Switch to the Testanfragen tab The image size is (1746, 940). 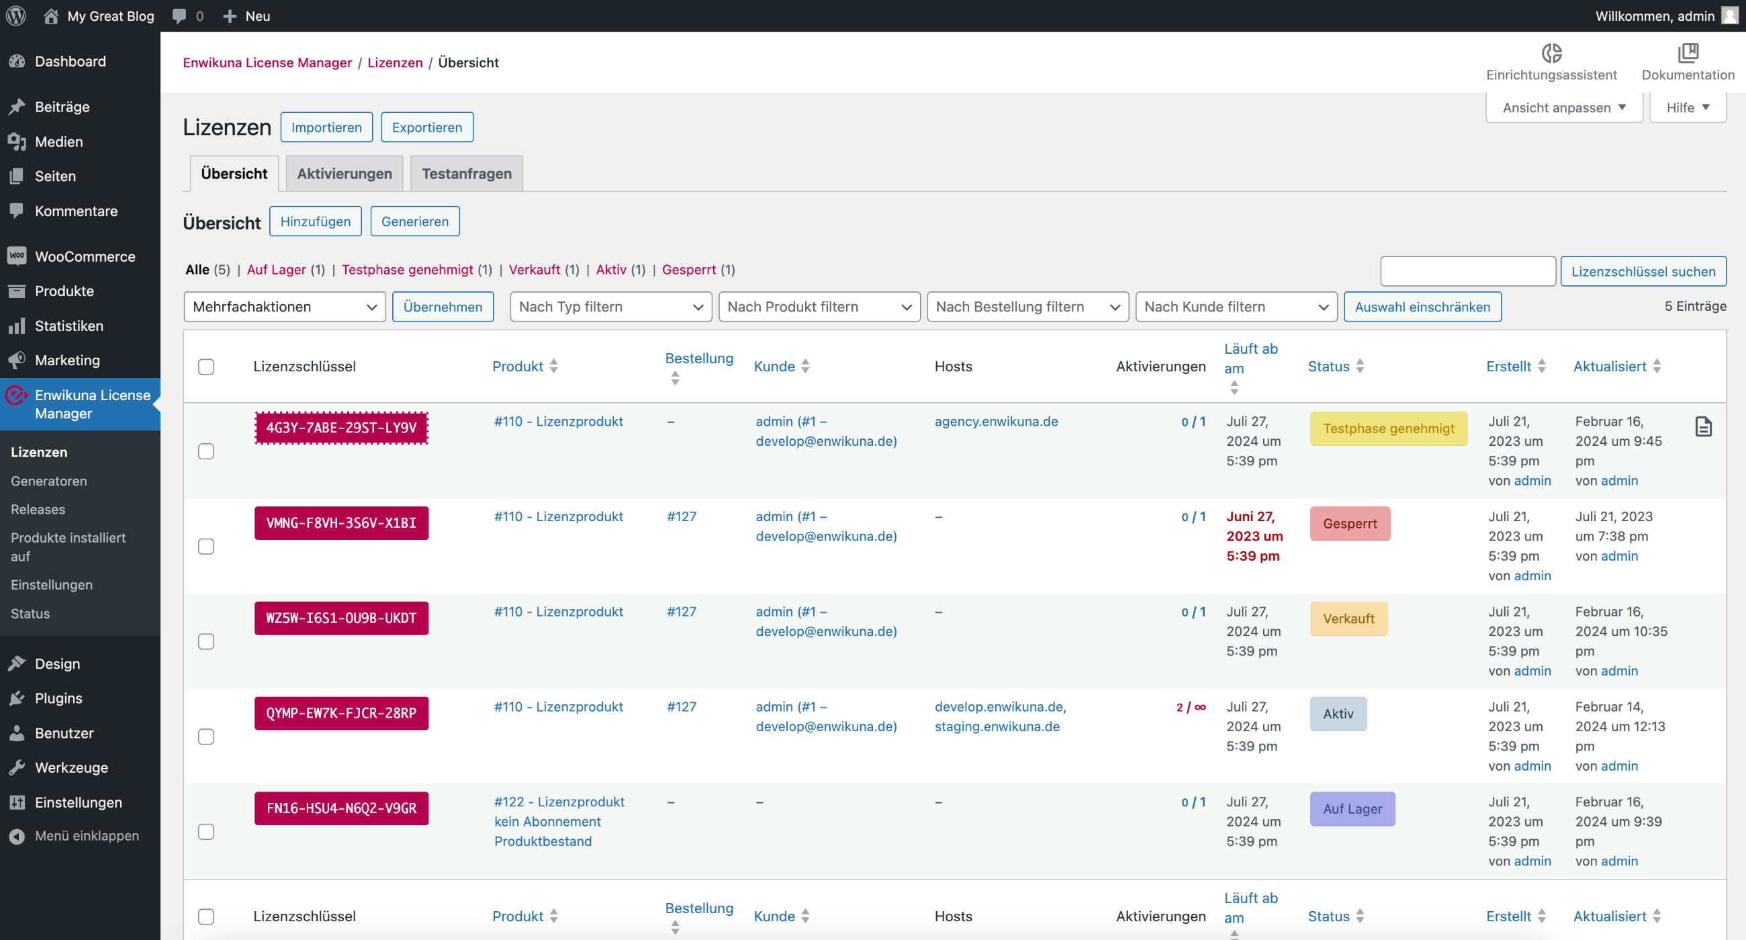coord(466,173)
